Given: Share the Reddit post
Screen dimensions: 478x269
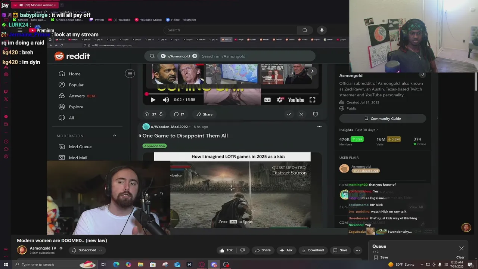Looking at the screenshot, I should coord(204,114).
